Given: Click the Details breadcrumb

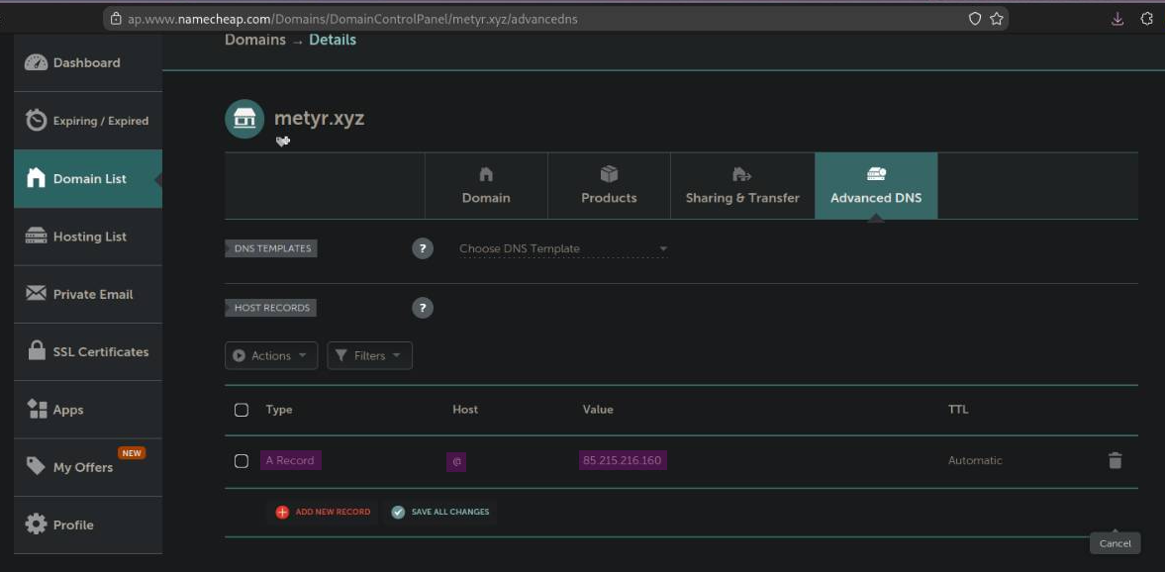Looking at the screenshot, I should (333, 41).
